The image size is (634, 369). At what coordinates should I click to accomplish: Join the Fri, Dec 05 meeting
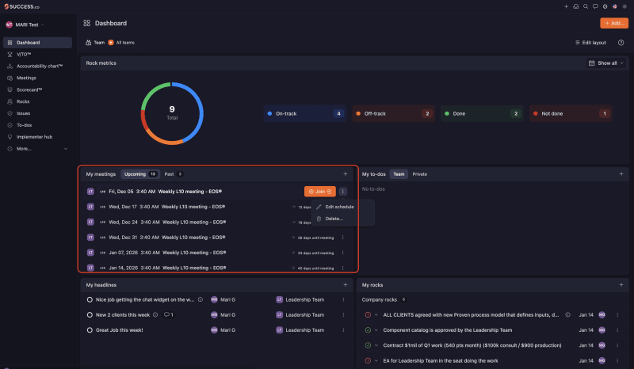coord(320,191)
